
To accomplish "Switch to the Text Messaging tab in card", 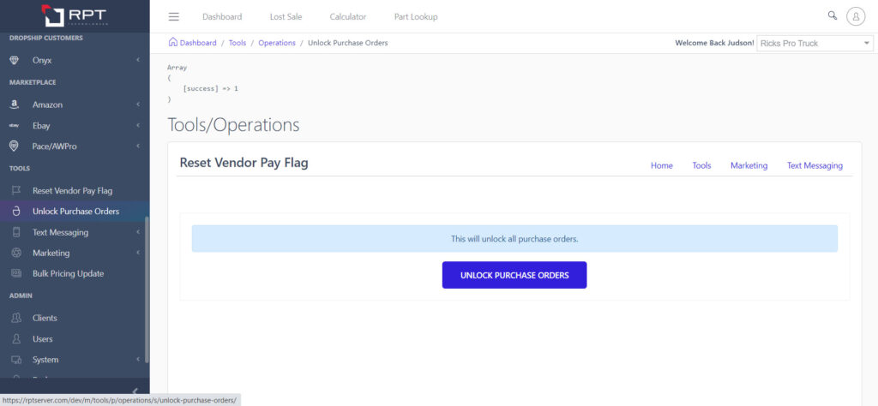I will tap(815, 165).
